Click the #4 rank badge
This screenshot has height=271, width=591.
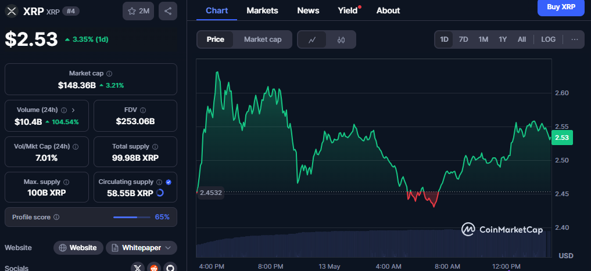click(71, 11)
